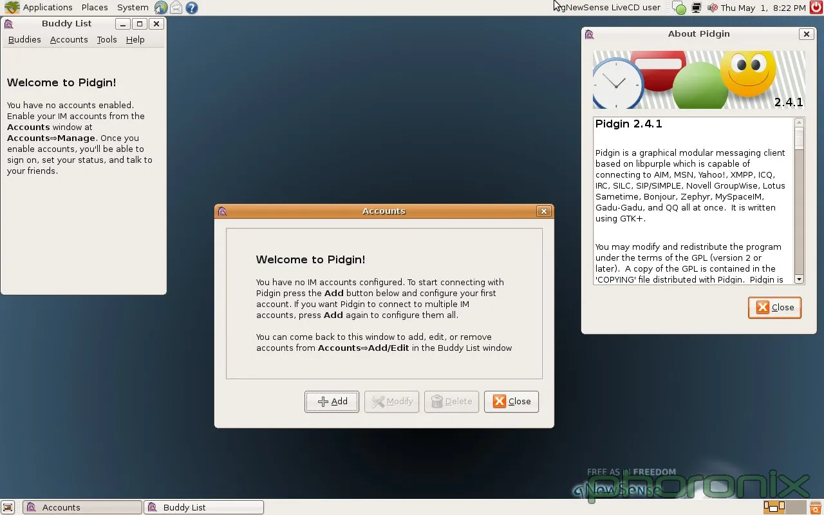Click the volume speaker tray icon
Image resolution: width=824 pixels, height=515 pixels.
712,8
